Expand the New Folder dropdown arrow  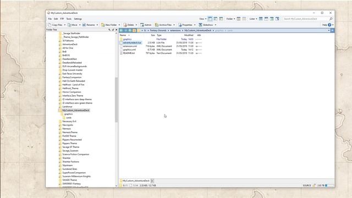click(119, 25)
